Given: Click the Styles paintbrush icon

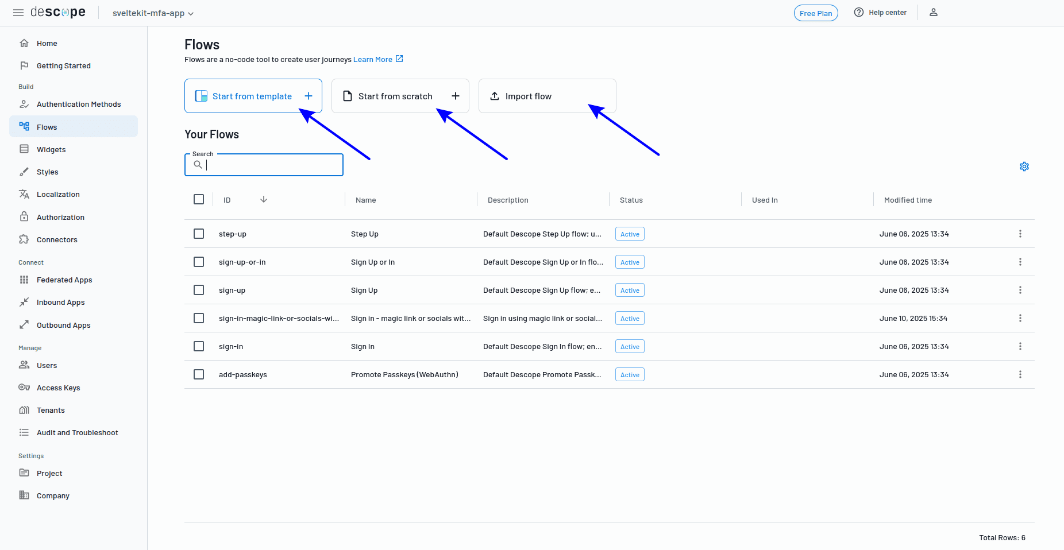Looking at the screenshot, I should pos(24,171).
